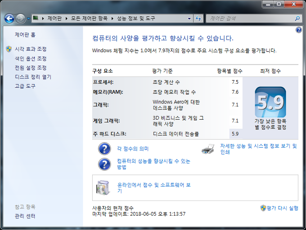The image size is (306, 230).
Task: Close the window with red X
Action: tap(293, 4)
